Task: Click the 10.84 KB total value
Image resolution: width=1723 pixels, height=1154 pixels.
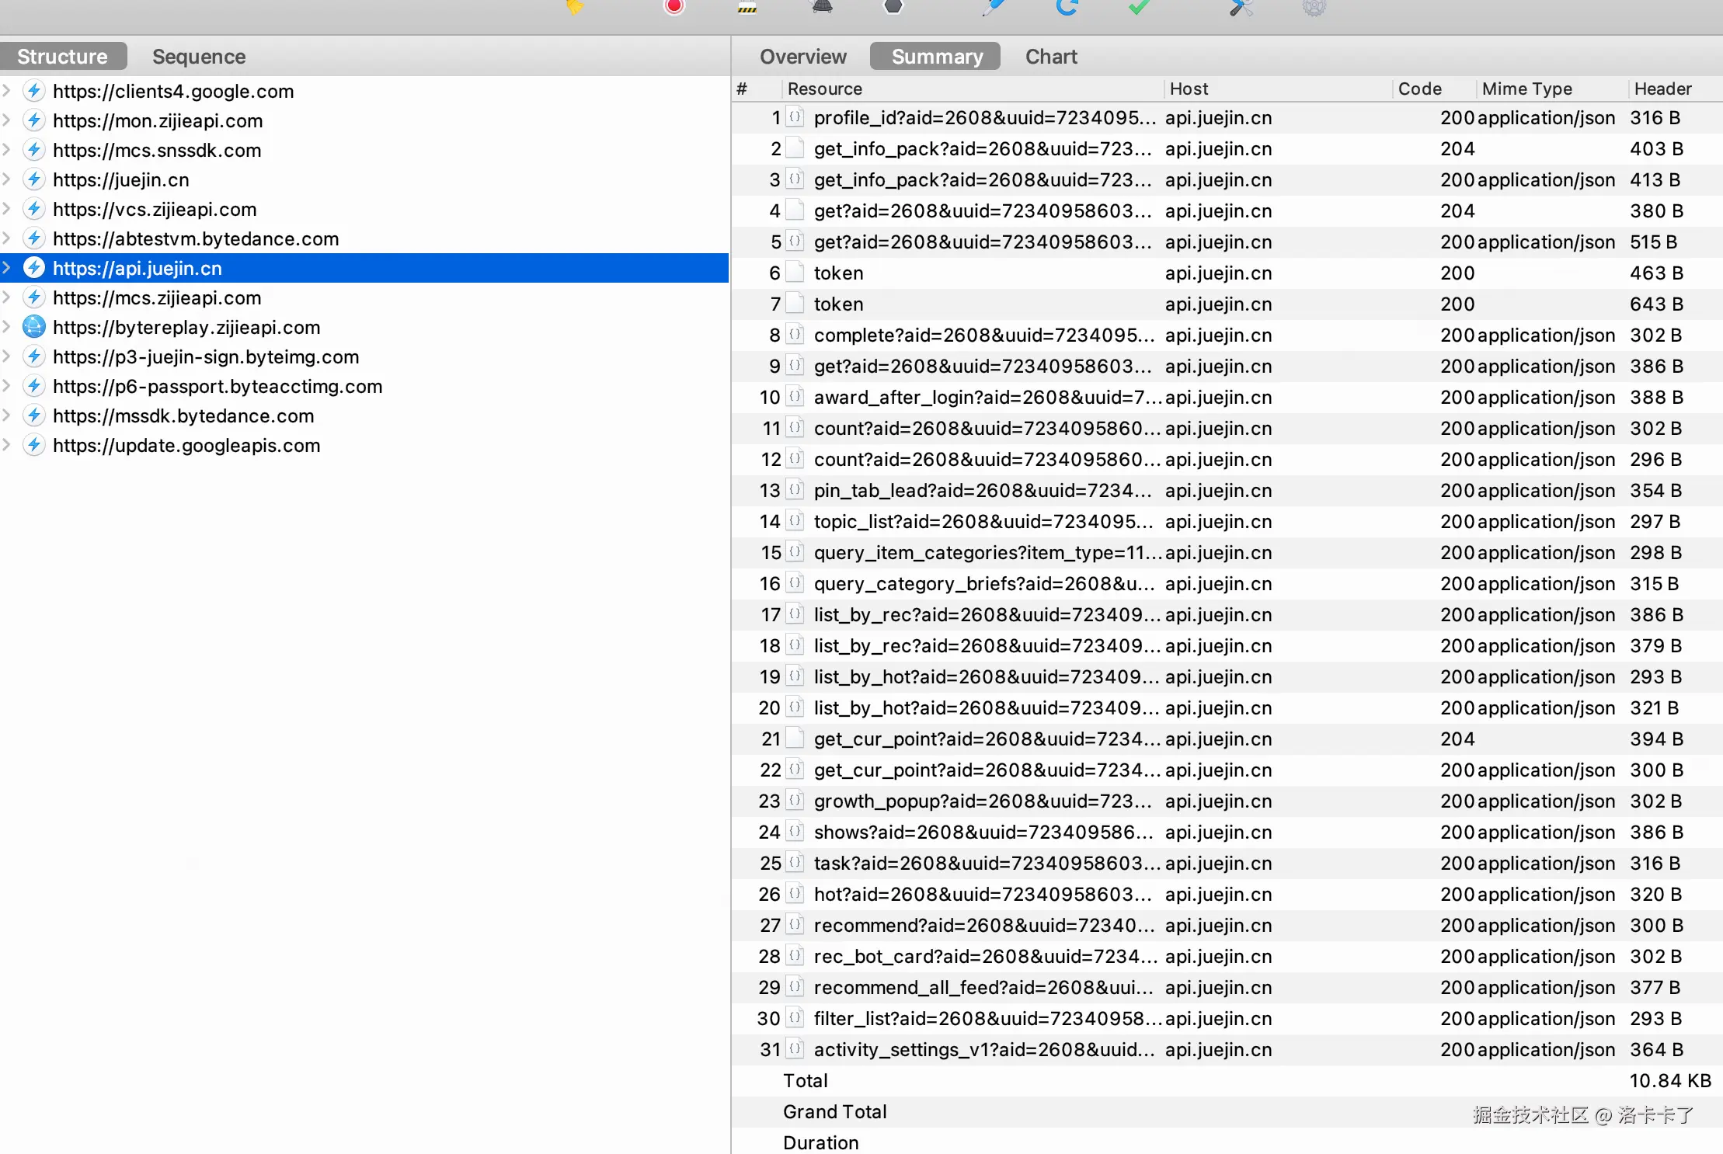Action: 1670,1080
